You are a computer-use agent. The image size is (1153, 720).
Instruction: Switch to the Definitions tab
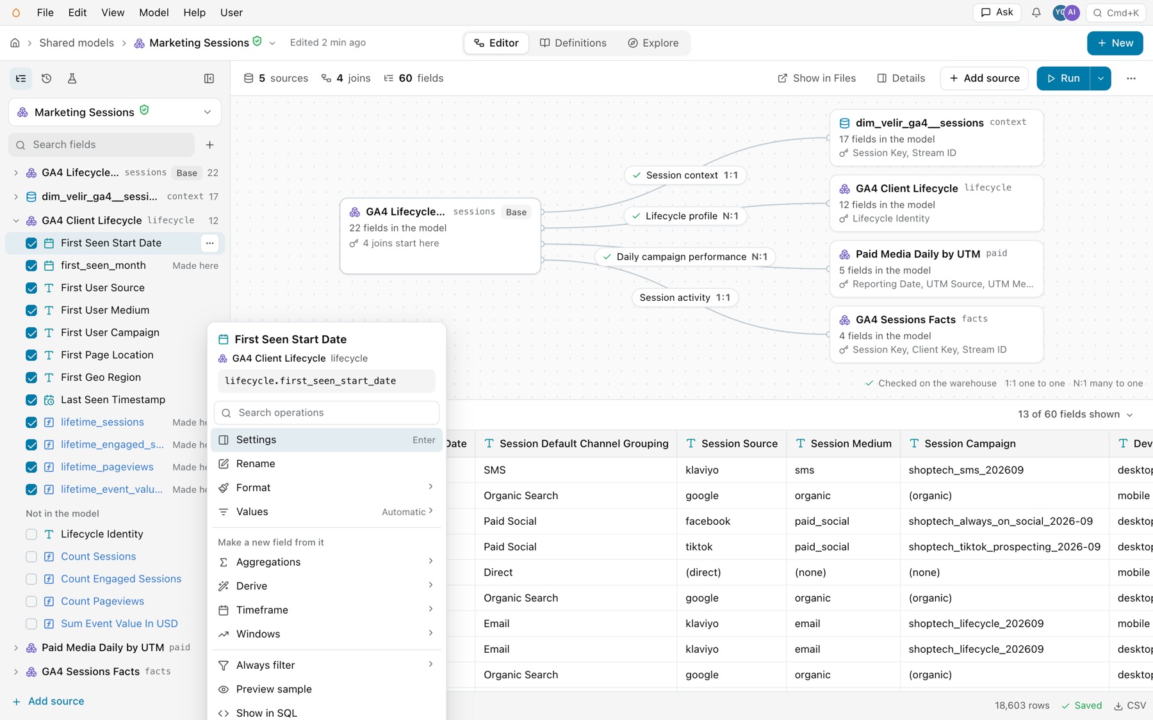point(573,43)
